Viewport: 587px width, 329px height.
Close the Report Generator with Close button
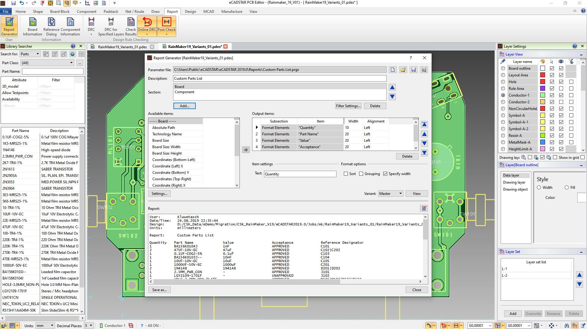coord(417,290)
